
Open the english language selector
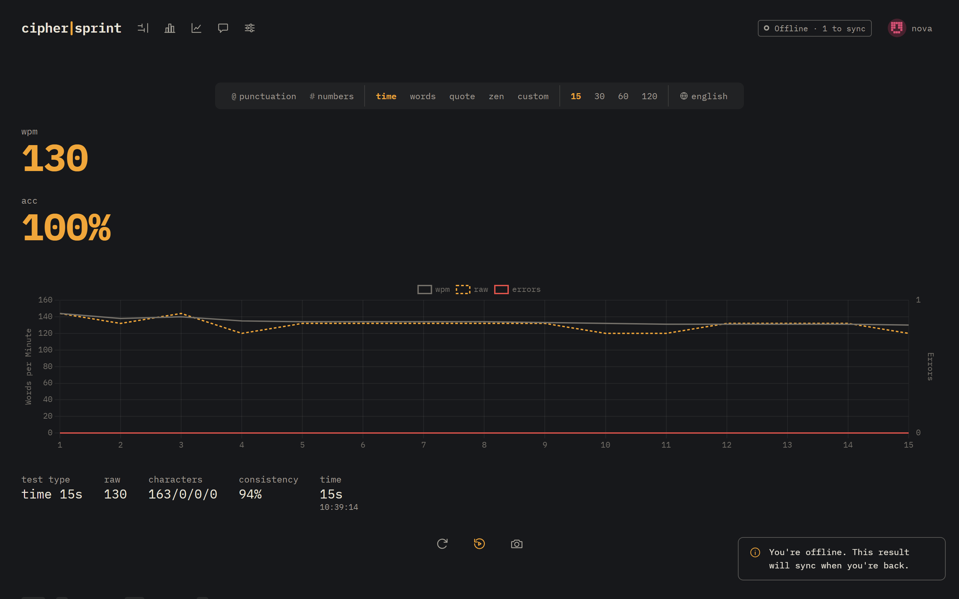click(704, 96)
